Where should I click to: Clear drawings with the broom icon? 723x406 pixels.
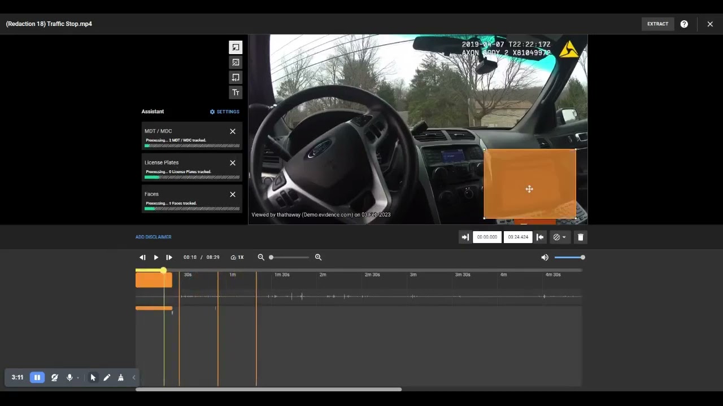tap(120, 377)
